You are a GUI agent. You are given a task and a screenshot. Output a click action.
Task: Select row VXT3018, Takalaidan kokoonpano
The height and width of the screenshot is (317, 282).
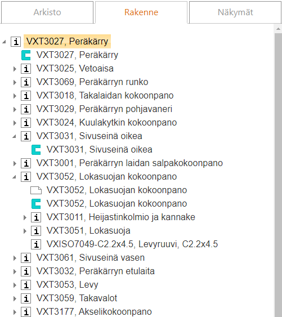tap(105, 96)
